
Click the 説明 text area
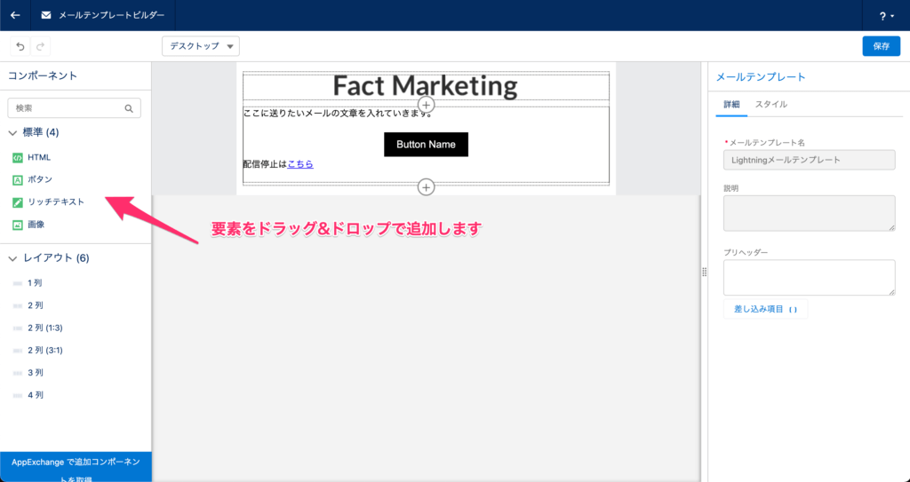pyautogui.click(x=809, y=213)
